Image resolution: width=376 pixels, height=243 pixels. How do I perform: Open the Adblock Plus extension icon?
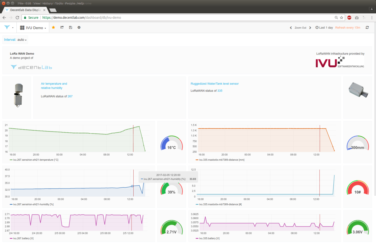pos(349,18)
